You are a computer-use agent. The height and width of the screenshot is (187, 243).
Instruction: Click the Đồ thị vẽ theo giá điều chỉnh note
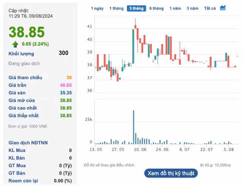tap(109, 165)
